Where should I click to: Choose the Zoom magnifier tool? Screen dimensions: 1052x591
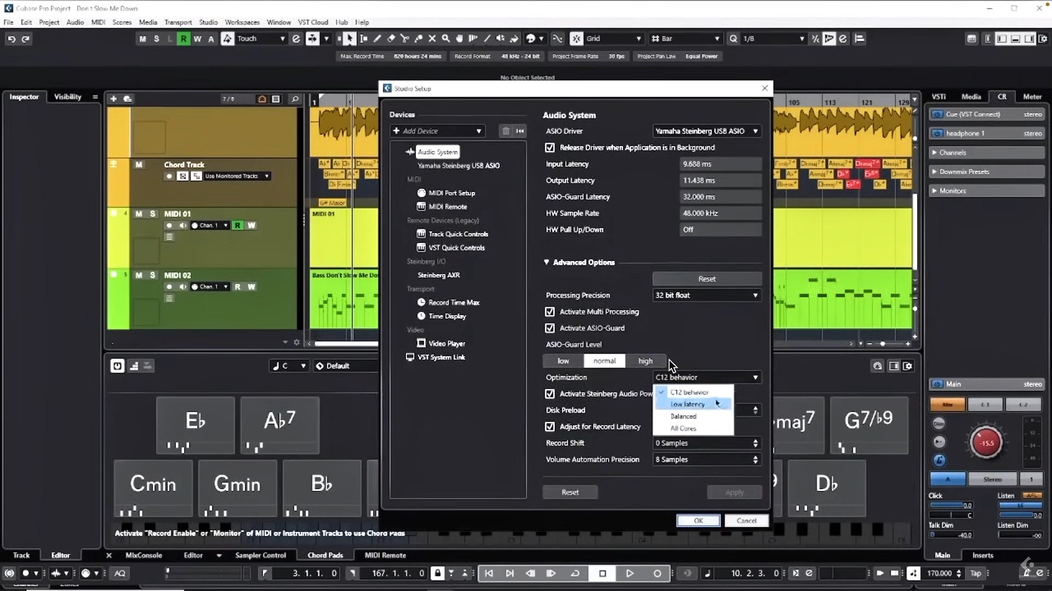point(445,39)
